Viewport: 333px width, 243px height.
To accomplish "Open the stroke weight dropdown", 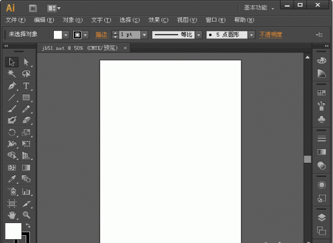I will click(x=144, y=35).
